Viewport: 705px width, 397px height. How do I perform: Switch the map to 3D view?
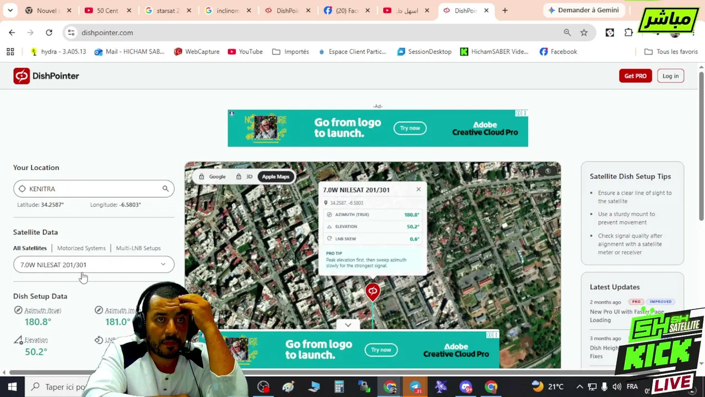point(244,176)
